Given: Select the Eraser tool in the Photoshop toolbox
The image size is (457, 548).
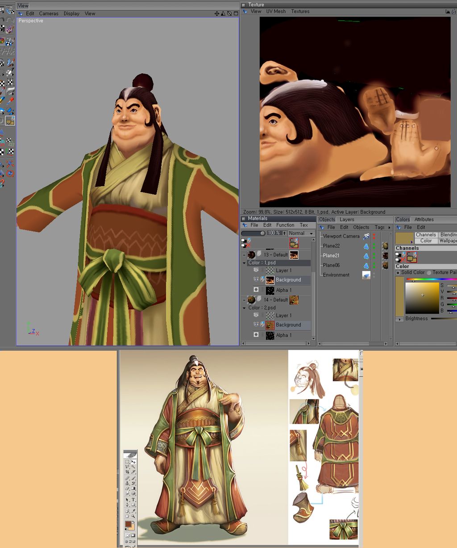Looking at the screenshot, I should pos(127,488).
